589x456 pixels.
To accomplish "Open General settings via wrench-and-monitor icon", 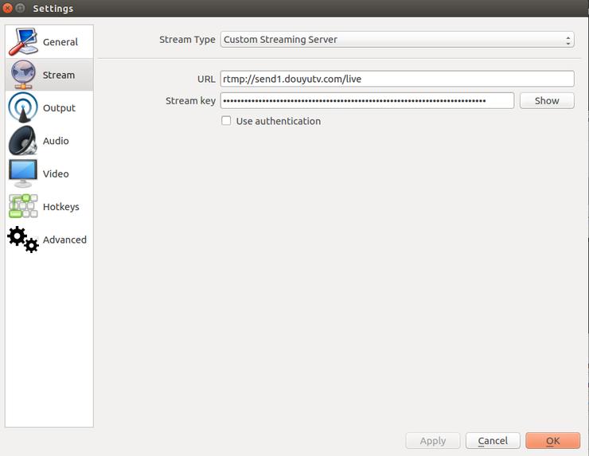I will pyautogui.click(x=23, y=41).
